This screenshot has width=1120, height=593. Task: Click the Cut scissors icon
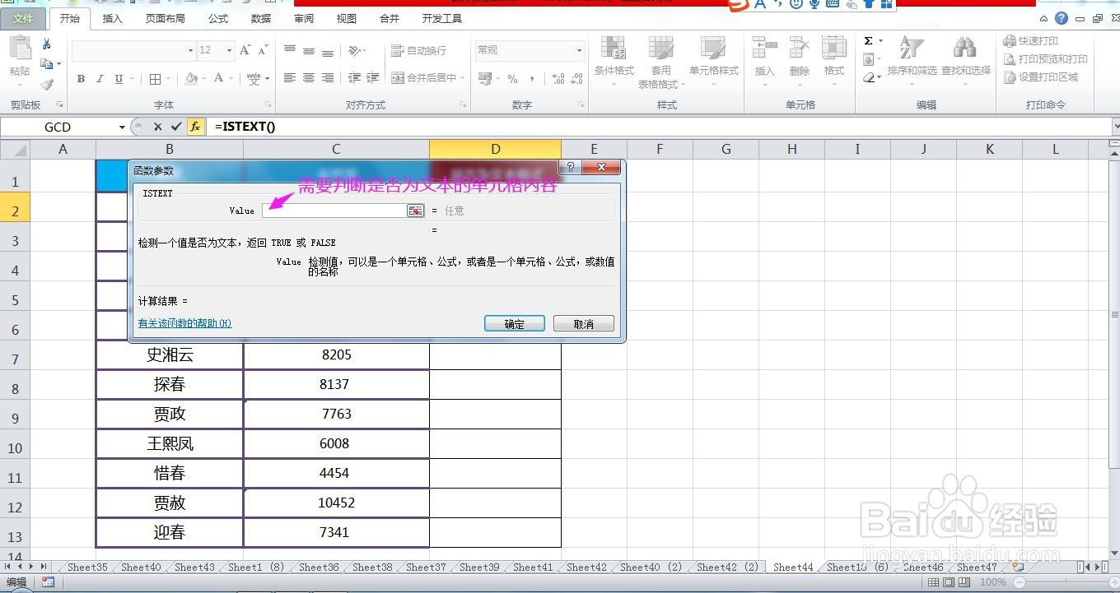point(46,44)
